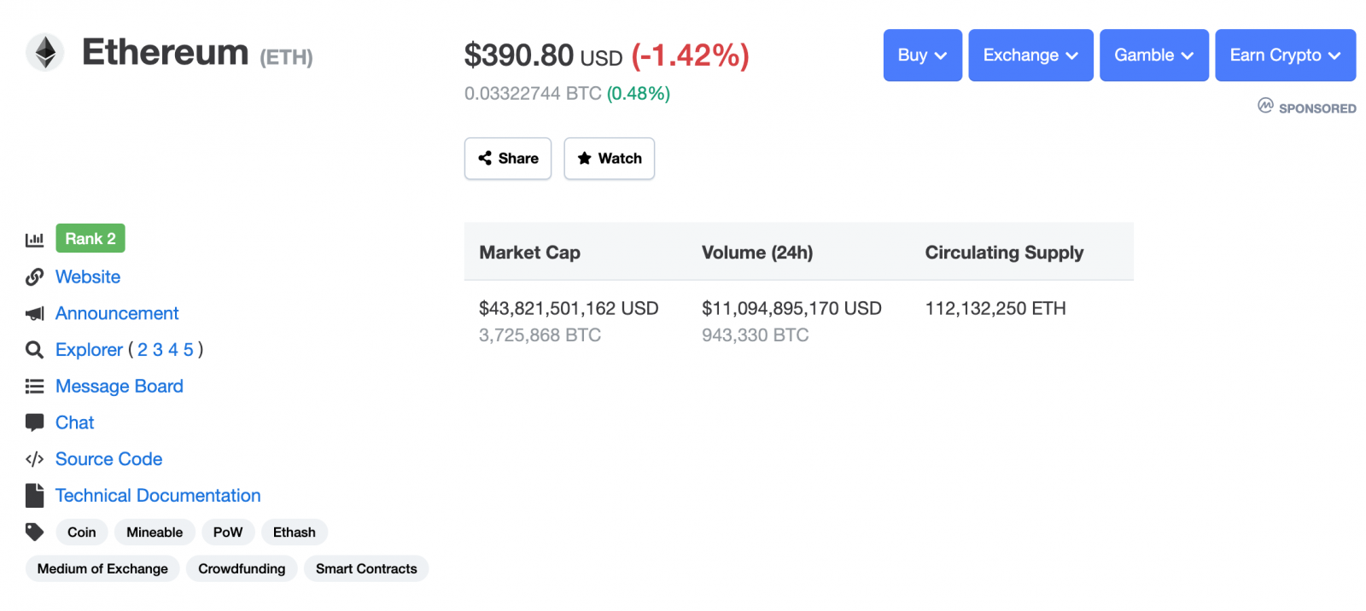Open the Buy dropdown

tap(923, 55)
